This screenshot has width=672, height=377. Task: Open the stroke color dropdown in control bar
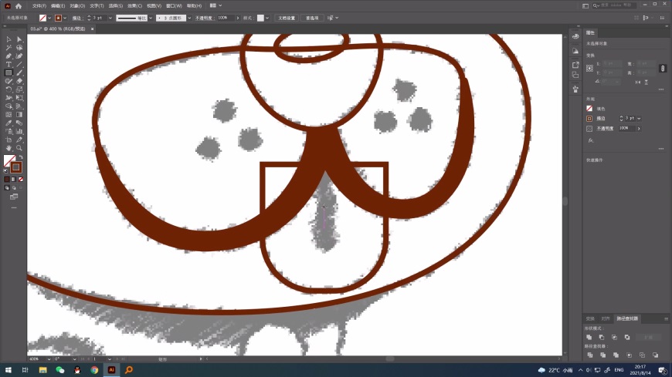(65, 18)
